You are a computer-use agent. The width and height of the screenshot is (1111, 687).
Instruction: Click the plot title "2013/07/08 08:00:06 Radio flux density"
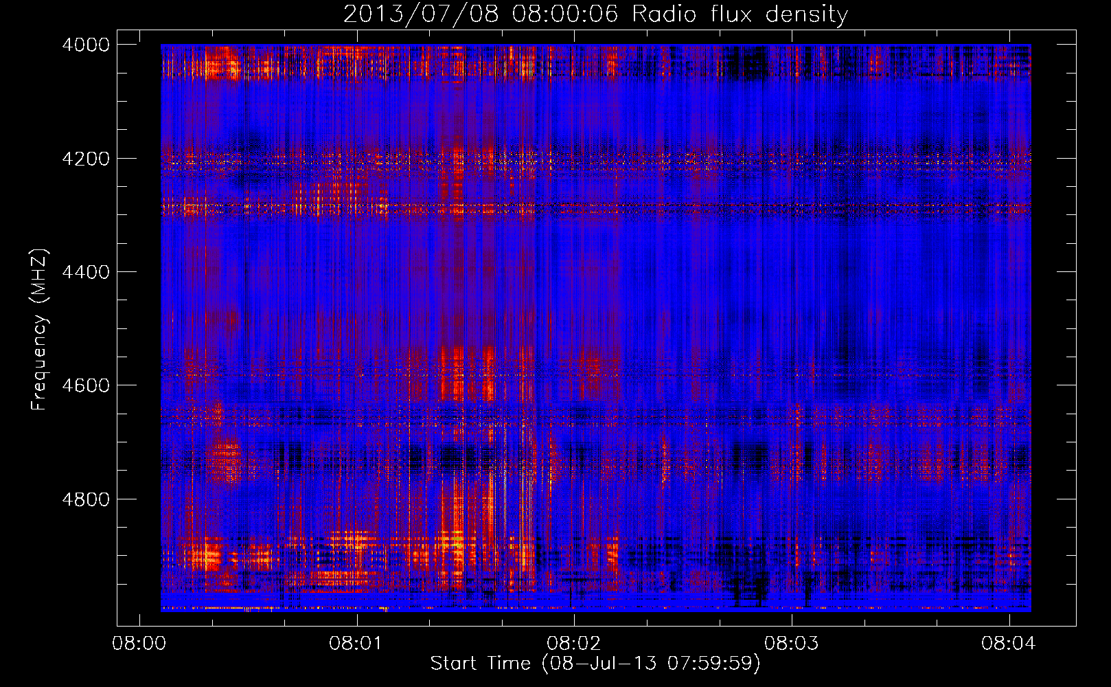[595, 14]
